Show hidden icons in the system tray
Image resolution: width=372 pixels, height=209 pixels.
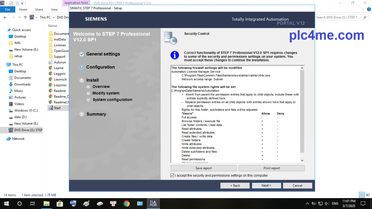pos(308,204)
